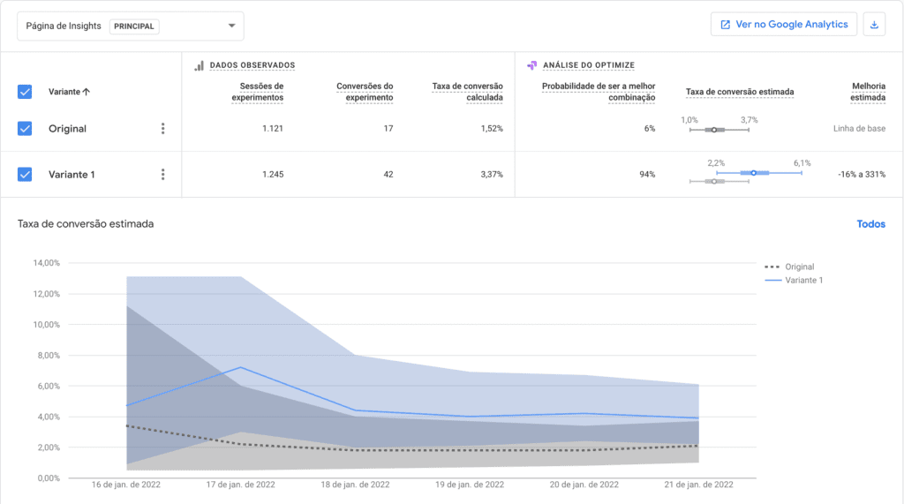This screenshot has width=904, height=504.
Task: Click the Variante sort arrow icon
Action: tap(87, 92)
